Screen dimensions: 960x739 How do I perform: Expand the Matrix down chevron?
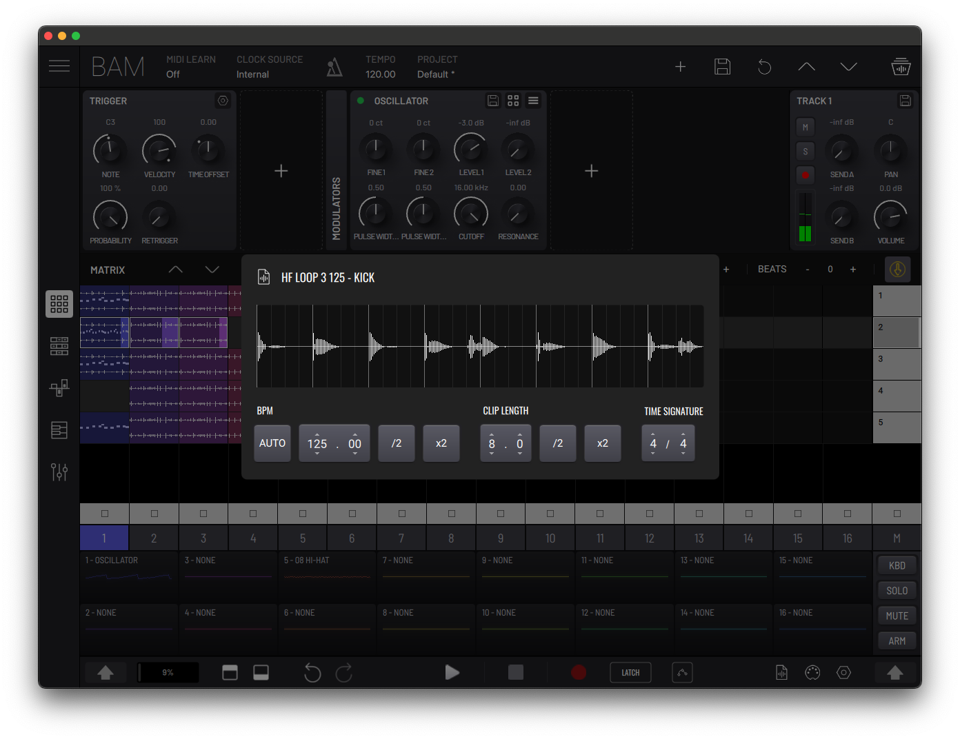212,270
